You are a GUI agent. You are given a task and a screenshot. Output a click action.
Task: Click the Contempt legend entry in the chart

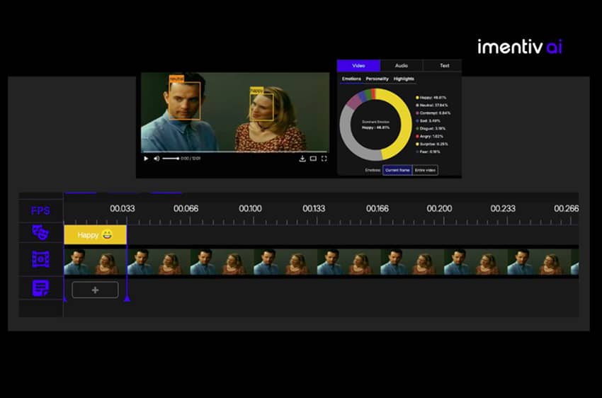pyautogui.click(x=433, y=113)
